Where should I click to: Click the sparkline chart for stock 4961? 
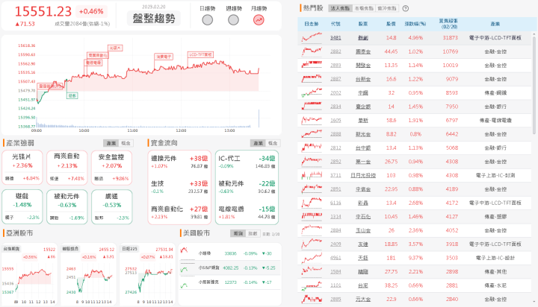point(312,258)
